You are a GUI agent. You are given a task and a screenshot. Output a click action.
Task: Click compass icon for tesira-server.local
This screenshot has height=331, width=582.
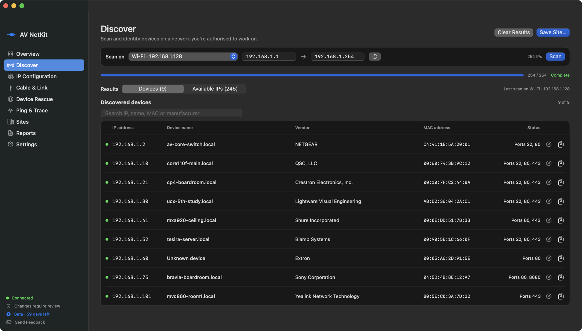point(549,239)
